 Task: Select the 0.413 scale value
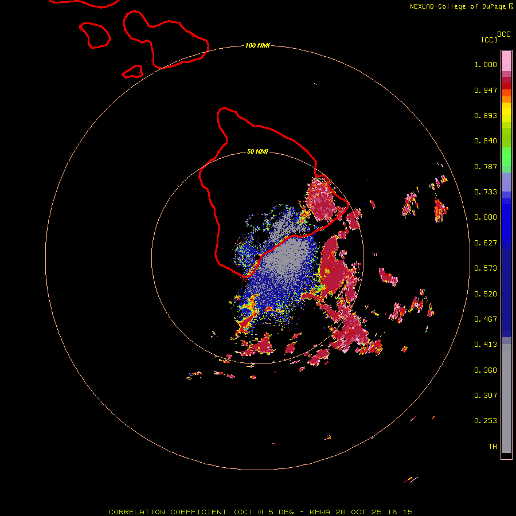[x=486, y=345]
